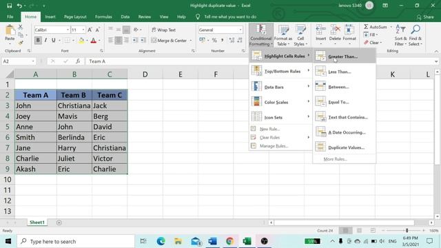Expand Icon Sets submenu
Image resolution: width=441 pixels, height=248 pixels.
[x=280, y=117]
